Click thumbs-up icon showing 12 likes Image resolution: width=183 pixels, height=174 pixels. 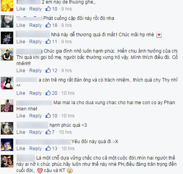coord(48,70)
